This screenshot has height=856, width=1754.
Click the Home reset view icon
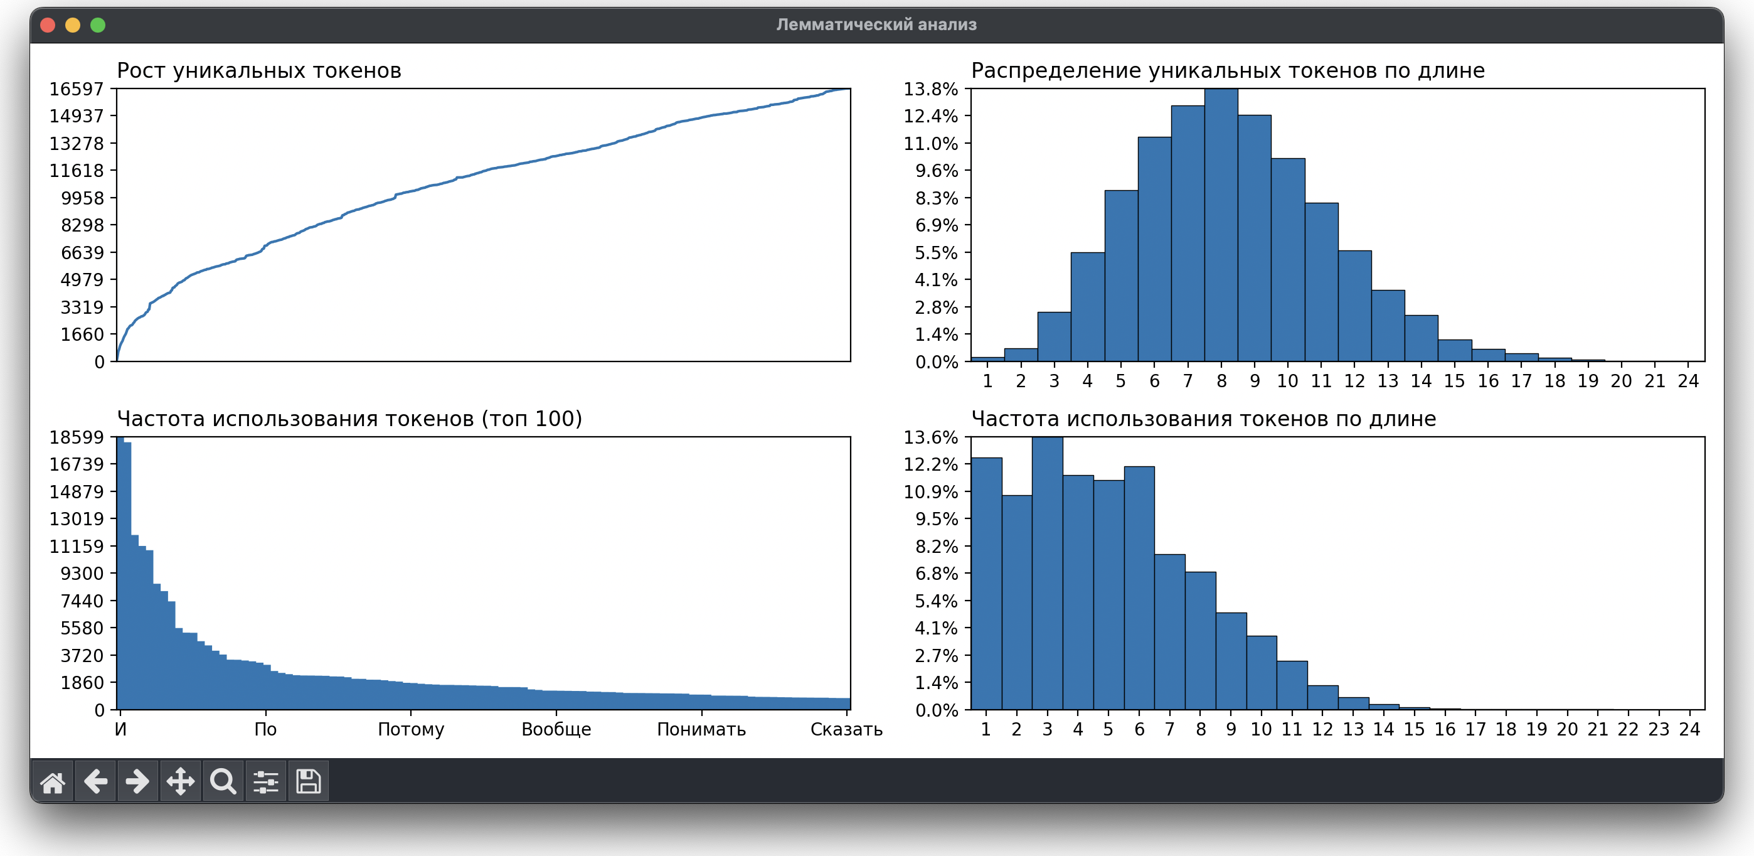53,781
